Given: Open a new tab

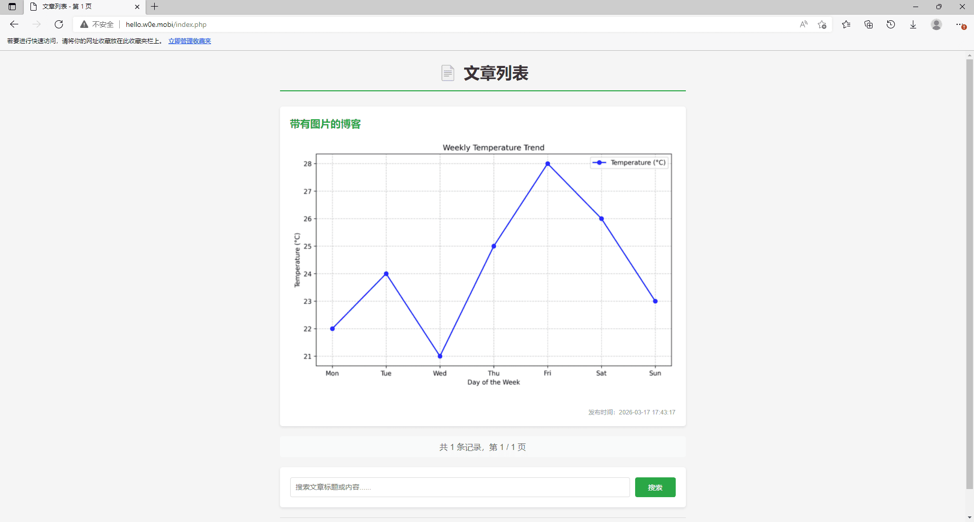Looking at the screenshot, I should point(155,7).
